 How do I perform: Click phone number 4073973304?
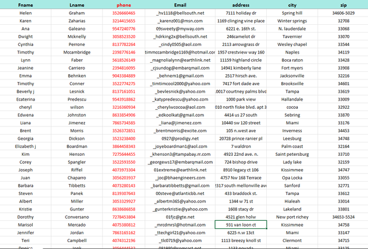pyautogui.click(x=124, y=170)
